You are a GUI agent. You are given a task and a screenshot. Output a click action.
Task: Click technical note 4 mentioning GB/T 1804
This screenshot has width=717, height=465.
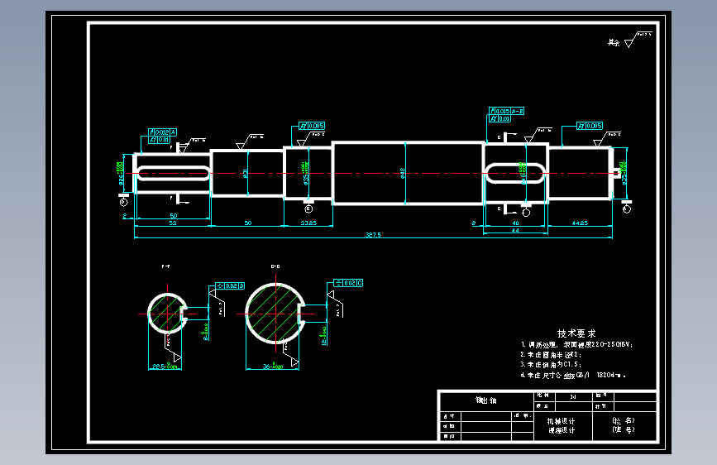(x=573, y=376)
